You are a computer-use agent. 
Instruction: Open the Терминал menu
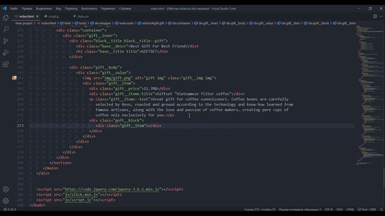tap(108, 8)
